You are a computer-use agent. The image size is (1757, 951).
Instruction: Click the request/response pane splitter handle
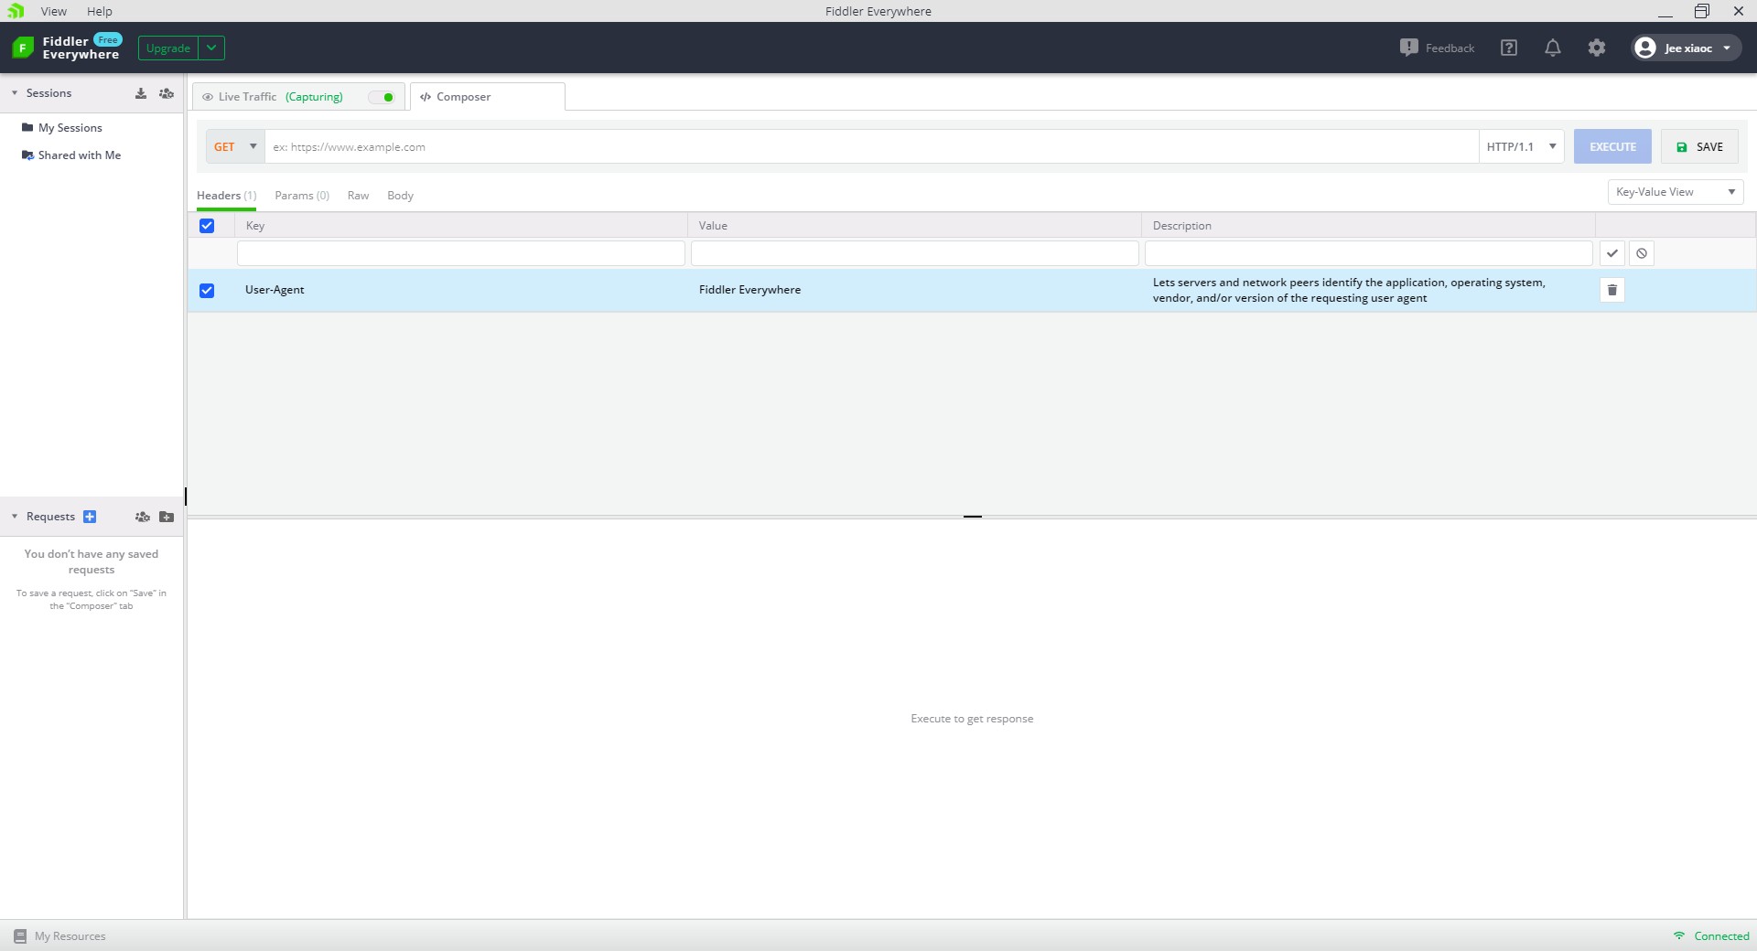972,517
